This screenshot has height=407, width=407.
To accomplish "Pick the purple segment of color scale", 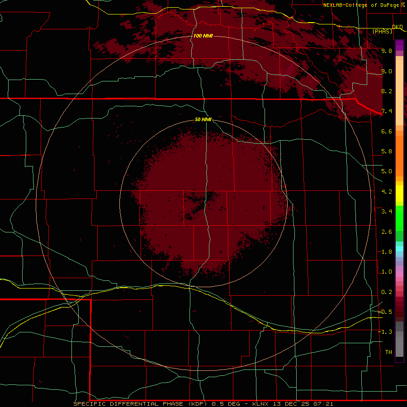I will [399, 45].
